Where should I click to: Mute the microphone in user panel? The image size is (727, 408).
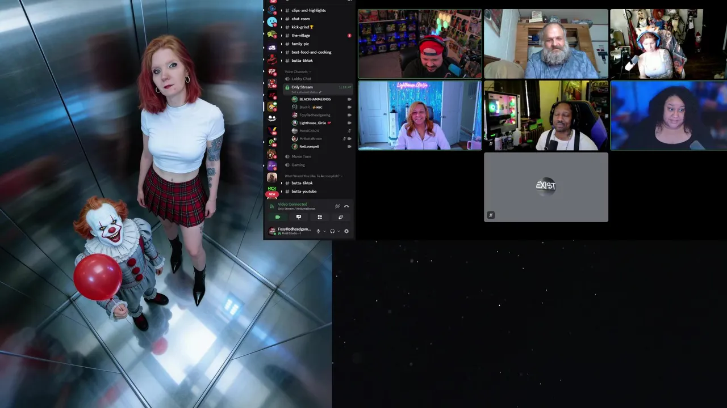(318, 231)
